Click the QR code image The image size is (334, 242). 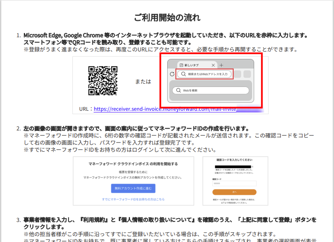102,81
